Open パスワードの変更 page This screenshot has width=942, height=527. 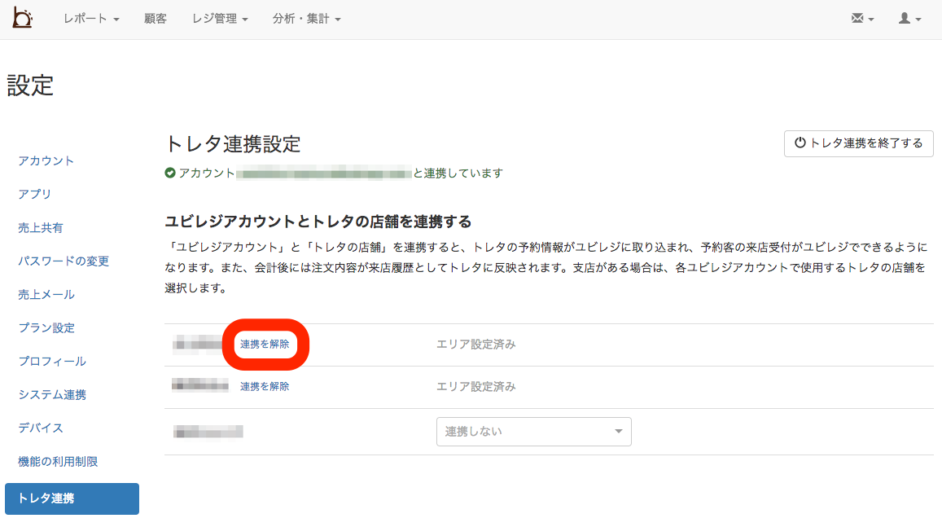(63, 261)
